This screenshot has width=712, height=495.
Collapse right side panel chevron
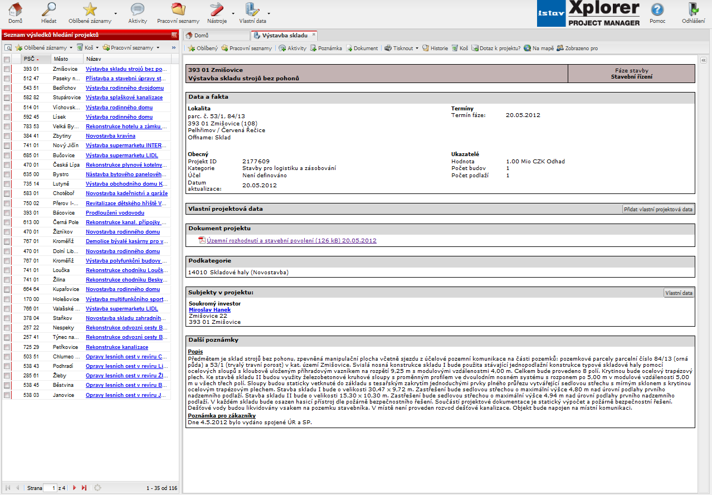pos(703,60)
